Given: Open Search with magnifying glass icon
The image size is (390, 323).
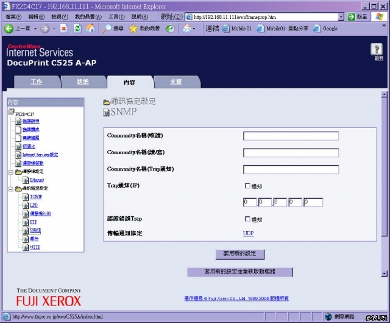Looking at the screenshot, I should 107,29.
